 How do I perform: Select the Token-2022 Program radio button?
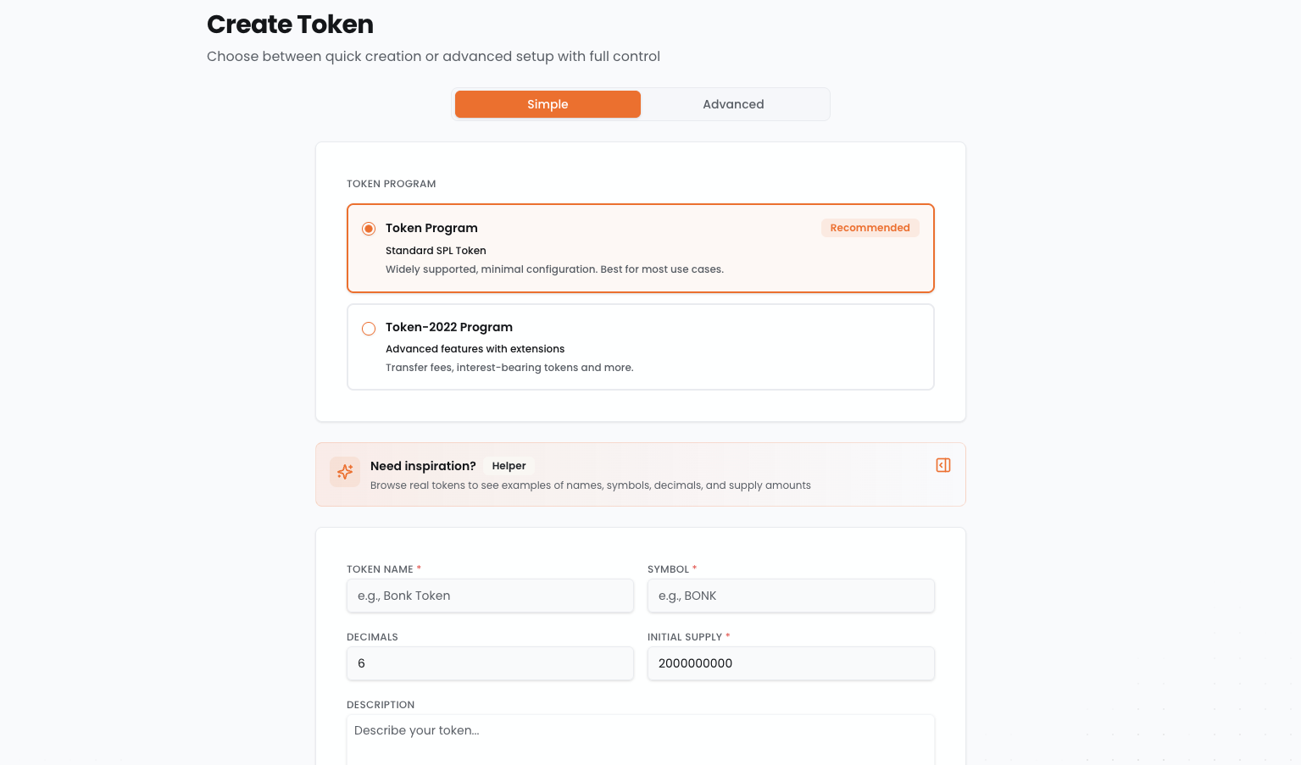click(x=369, y=329)
